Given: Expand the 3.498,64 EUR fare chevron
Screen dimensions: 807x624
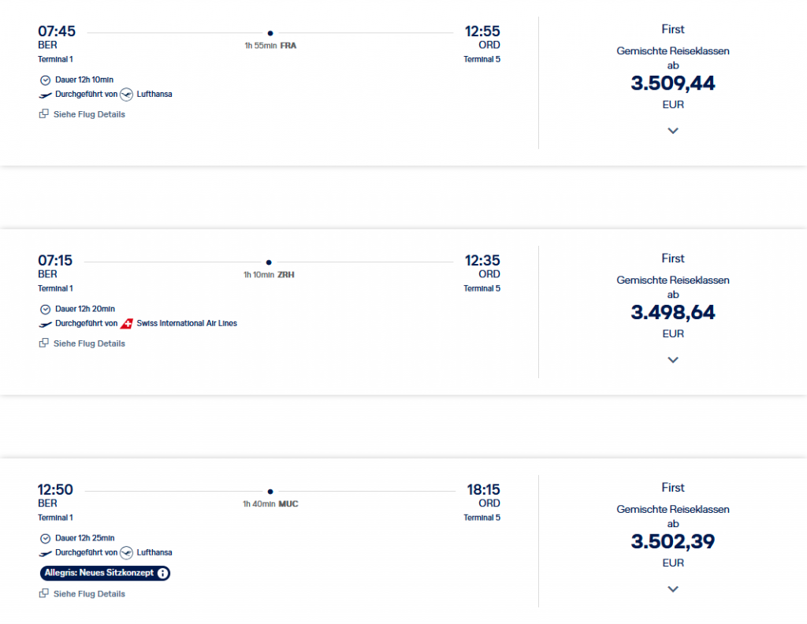Looking at the screenshot, I should (673, 360).
